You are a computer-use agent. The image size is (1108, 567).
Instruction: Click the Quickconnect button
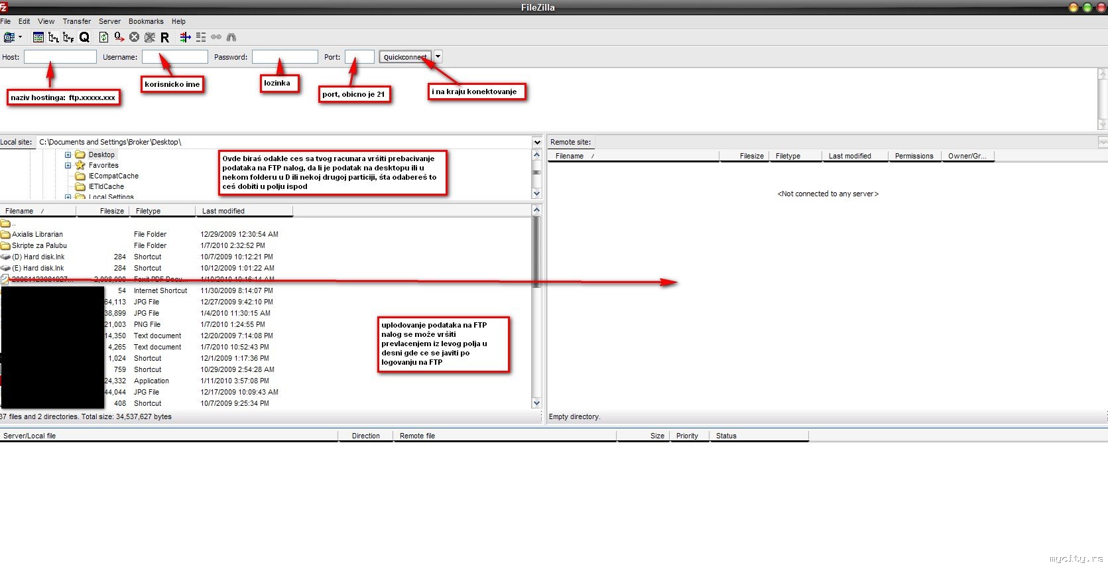406,57
